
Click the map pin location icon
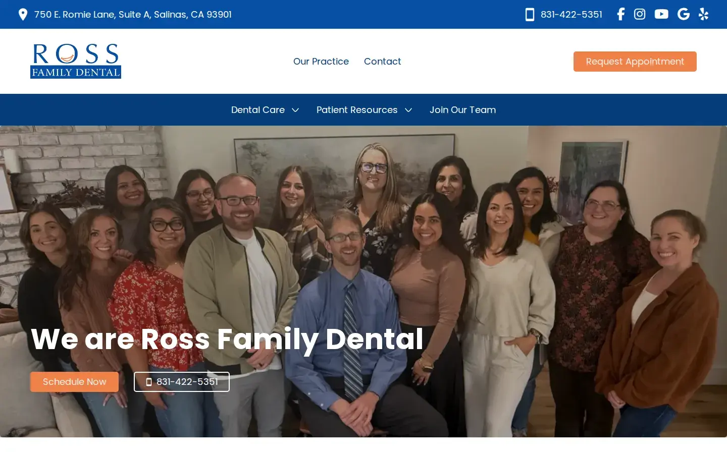tap(23, 14)
